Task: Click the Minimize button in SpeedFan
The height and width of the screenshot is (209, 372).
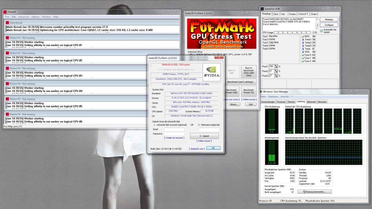Action: (329, 20)
